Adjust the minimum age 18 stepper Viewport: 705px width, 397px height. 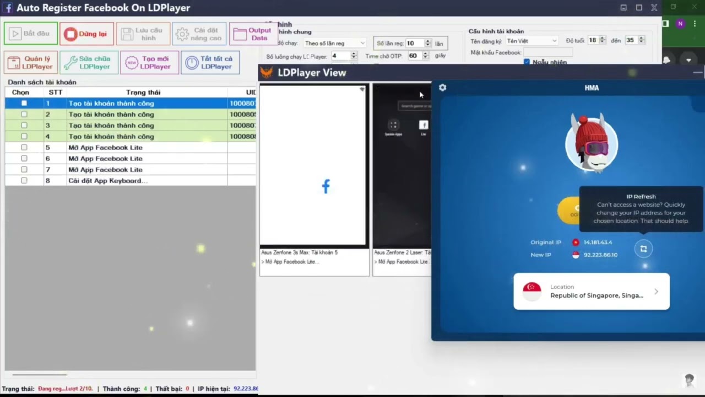pos(603,40)
